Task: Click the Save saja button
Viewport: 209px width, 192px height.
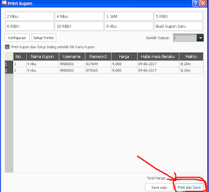Action: point(159,187)
